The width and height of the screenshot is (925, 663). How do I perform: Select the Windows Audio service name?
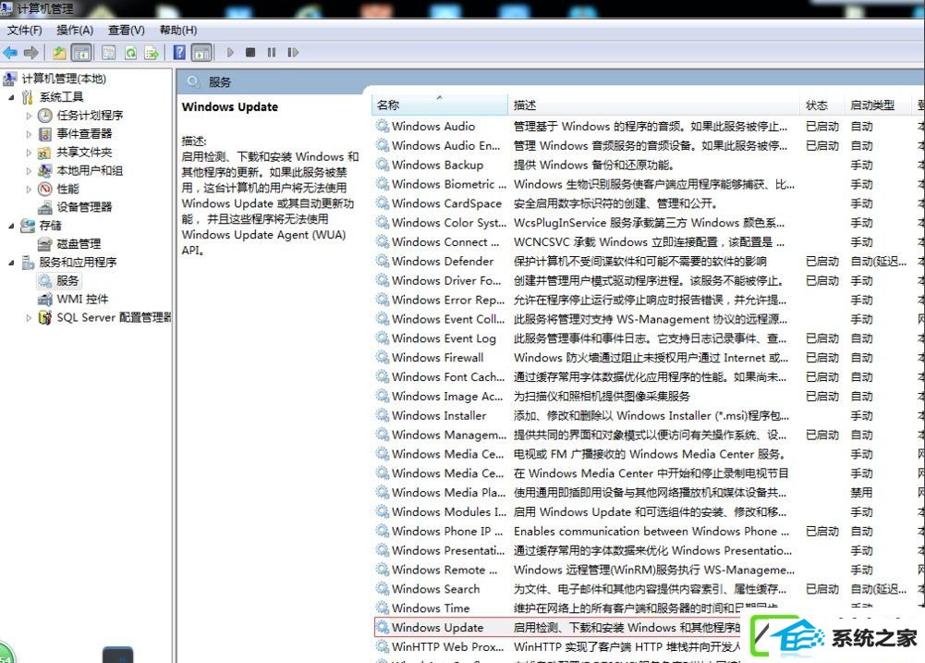(x=433, y=127)
